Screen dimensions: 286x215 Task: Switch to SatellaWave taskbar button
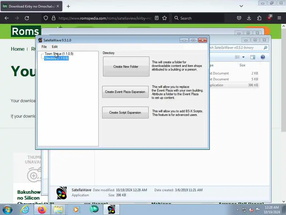click(111, 210)
